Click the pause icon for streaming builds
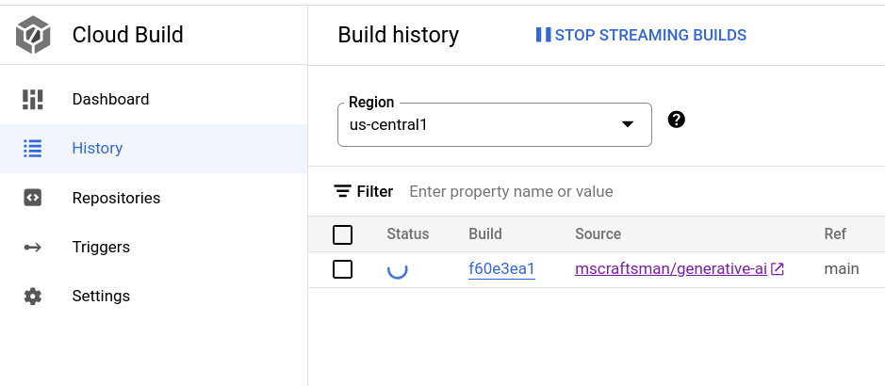Screen dimensions: 885x386 (543, 35)
